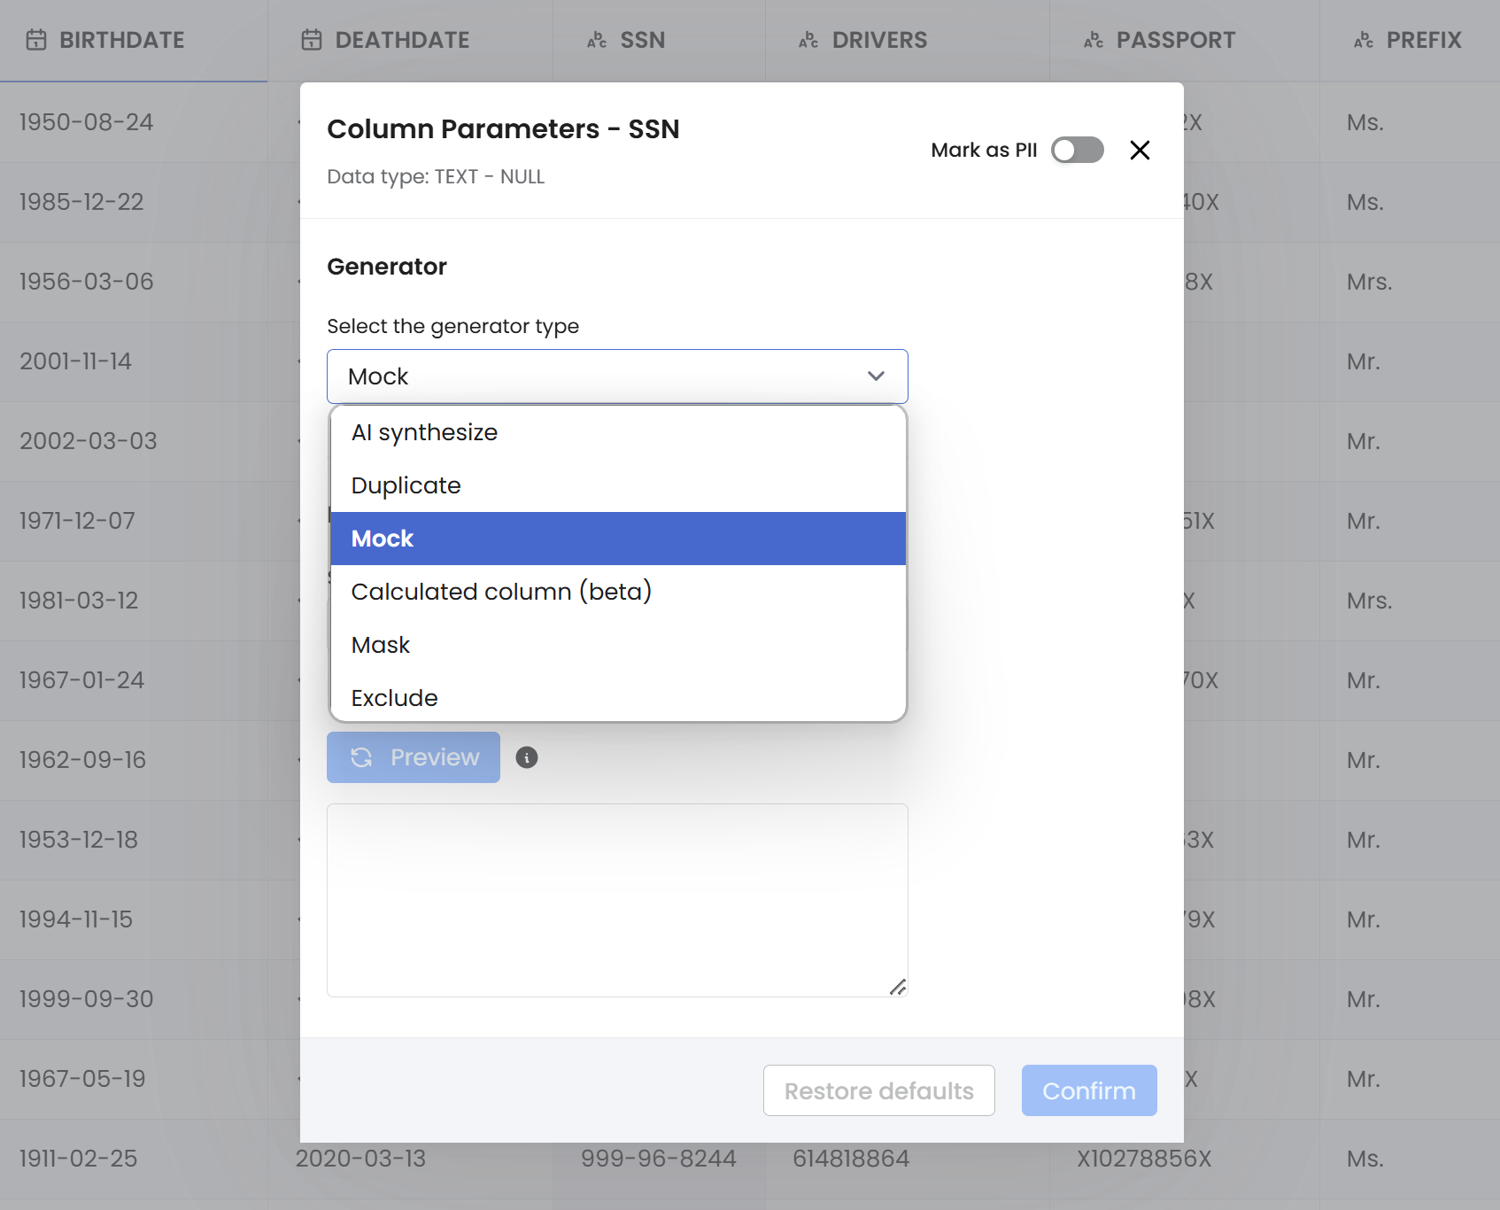Click the info icon next to Preview
The width and height of the screenshot is (1500, 1210).
coord(527,757)
